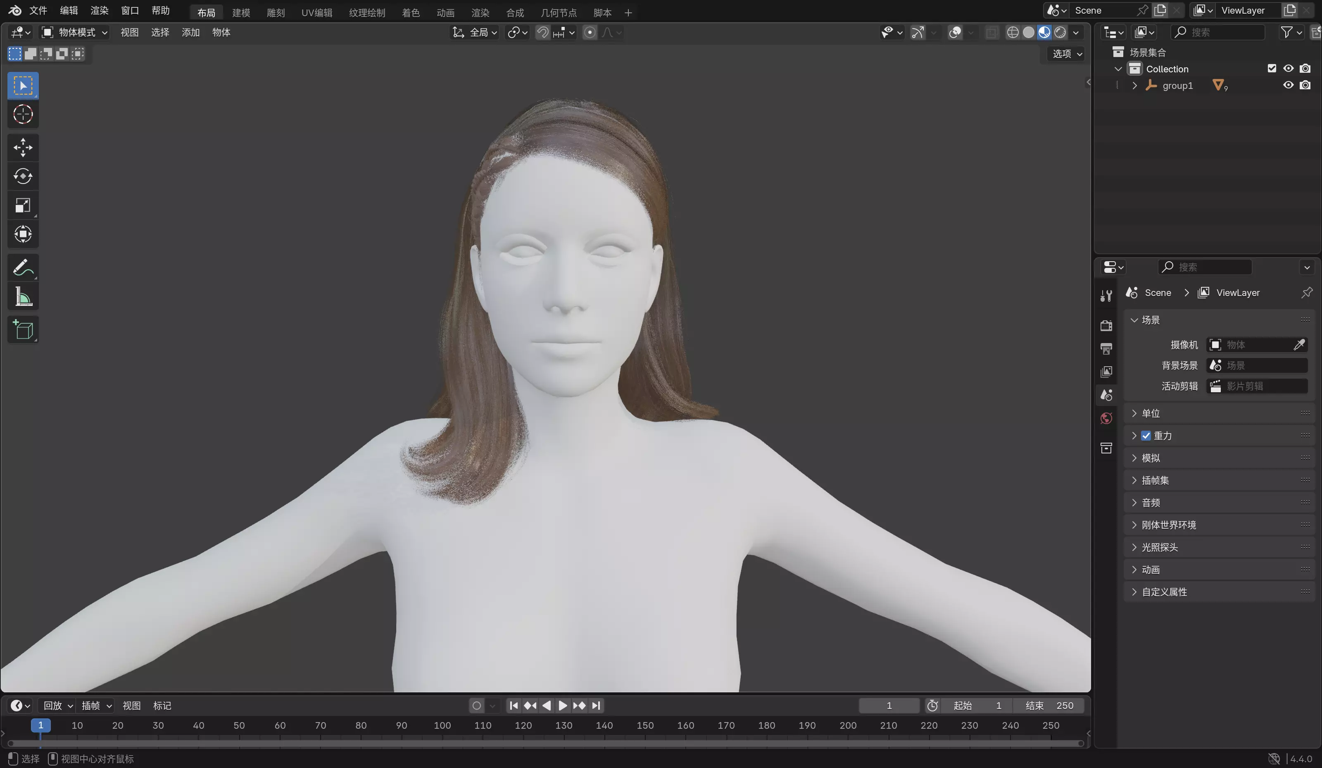Activate the Transform tool
This screenshot has height=768, width=1322.
[x=23, y=234]
